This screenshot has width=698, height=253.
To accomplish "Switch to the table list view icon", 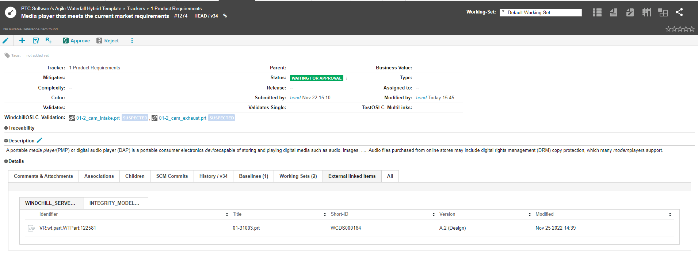I will pyautogui.click(x=597, y=12).
